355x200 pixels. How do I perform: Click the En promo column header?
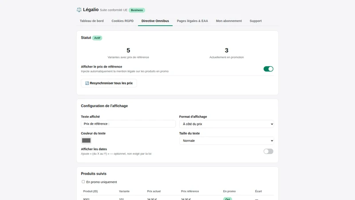(x=229, y=192)
